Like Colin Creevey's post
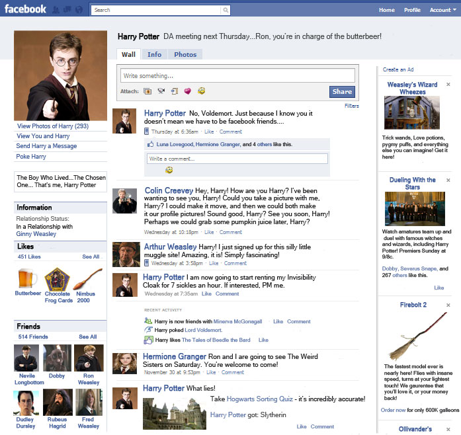The height and width of the screenshot is (435, 461). pyautogui.click(x=209, y=232)
